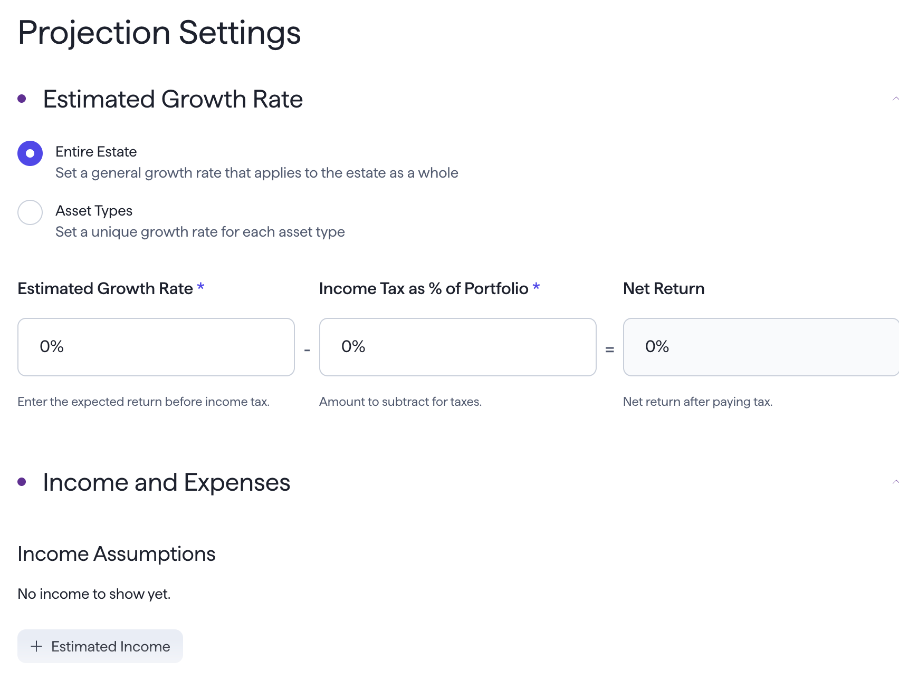Click purple bullet beside Income and Expenses heading
The height and width of the screenshot is (681, 899).
[x=22, y=482]
